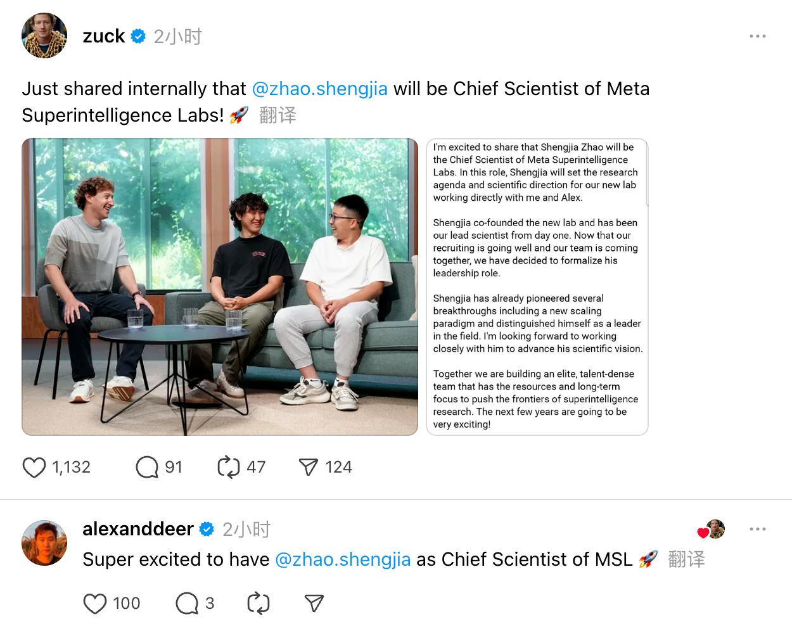Translate alexanddeer's reply with 翻译
The width and height of the screenshot is (792, 631).
coord(686,559)
